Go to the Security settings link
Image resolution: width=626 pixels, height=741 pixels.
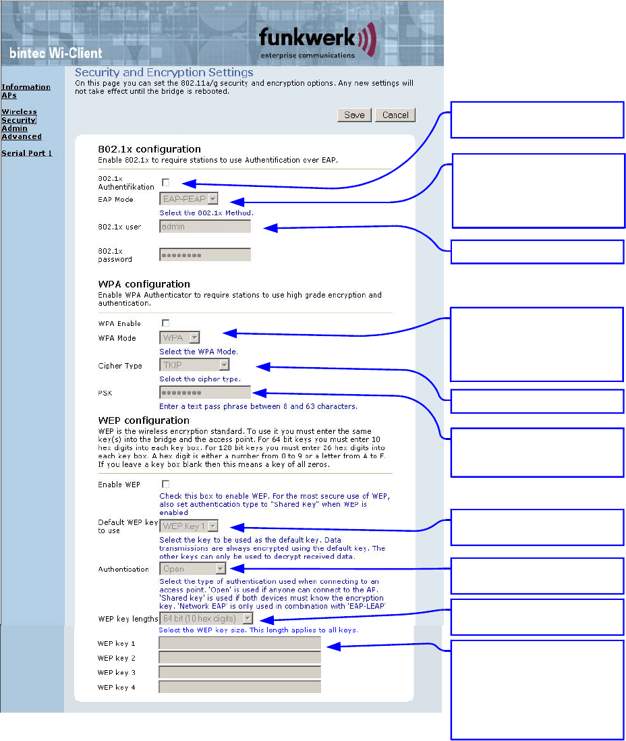pos(19,120)
